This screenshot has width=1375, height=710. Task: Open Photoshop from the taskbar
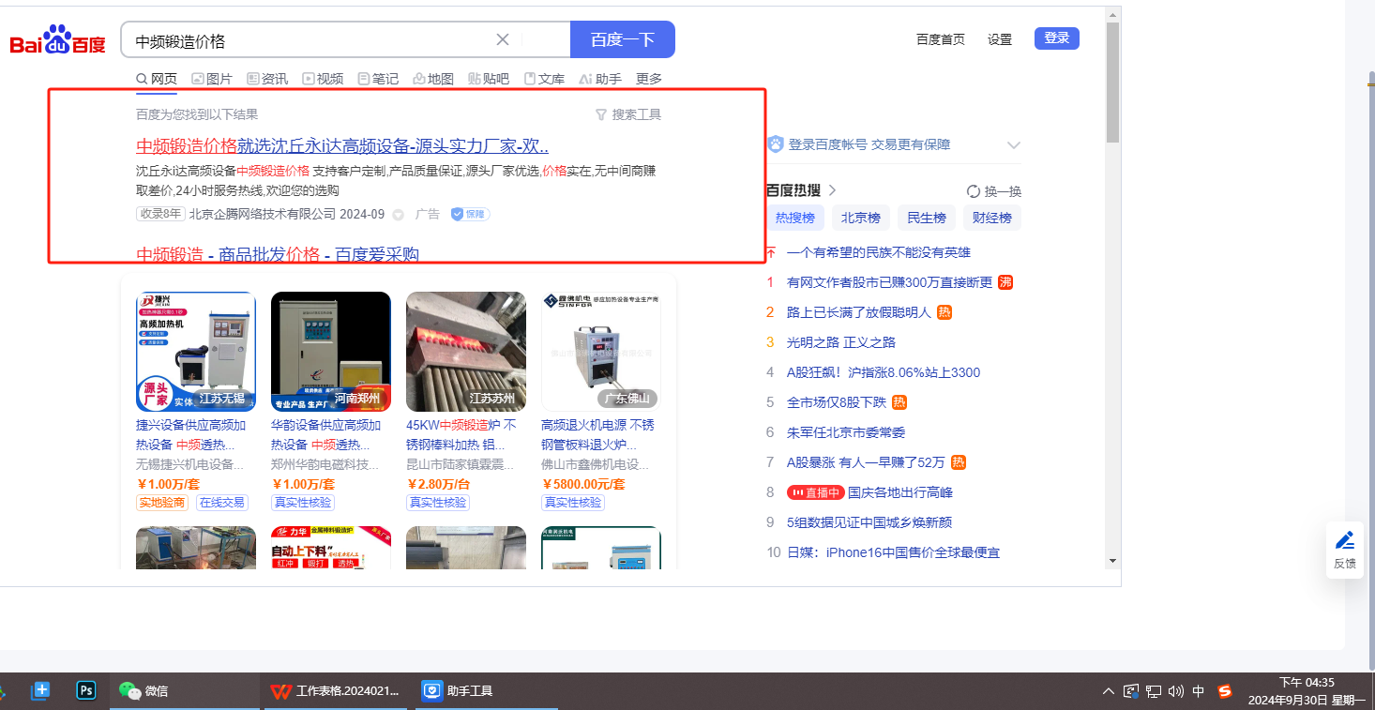click(86, 691)
